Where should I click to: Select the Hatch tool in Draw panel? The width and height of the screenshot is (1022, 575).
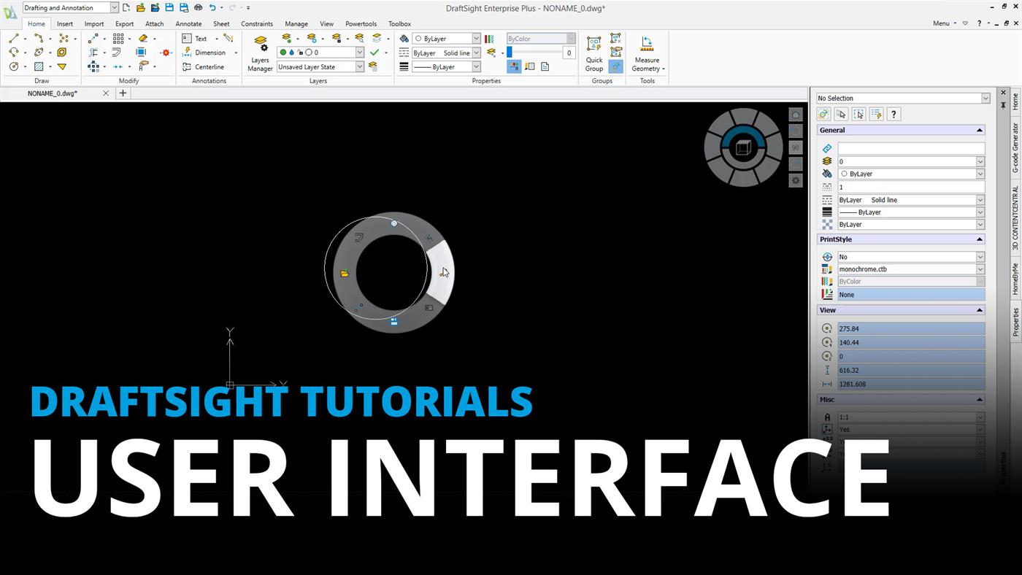(38, 66)
